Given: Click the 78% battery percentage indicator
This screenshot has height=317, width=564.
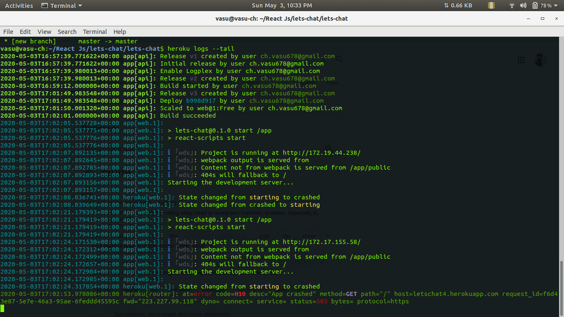Looking at the screenshot, I should (x=546, y=5).
